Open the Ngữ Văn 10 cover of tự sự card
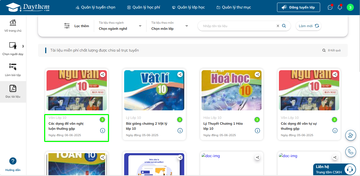 [x=309, y=90]
